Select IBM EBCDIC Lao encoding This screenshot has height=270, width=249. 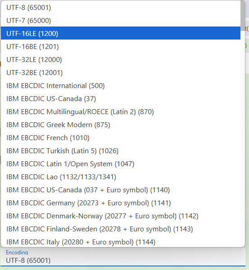tap(121, 177)
